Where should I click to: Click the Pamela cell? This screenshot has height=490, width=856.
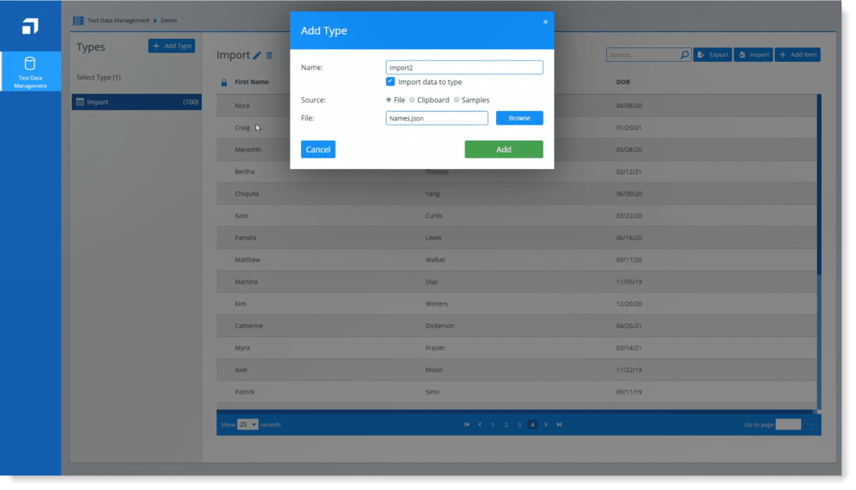tap(245, 238)
